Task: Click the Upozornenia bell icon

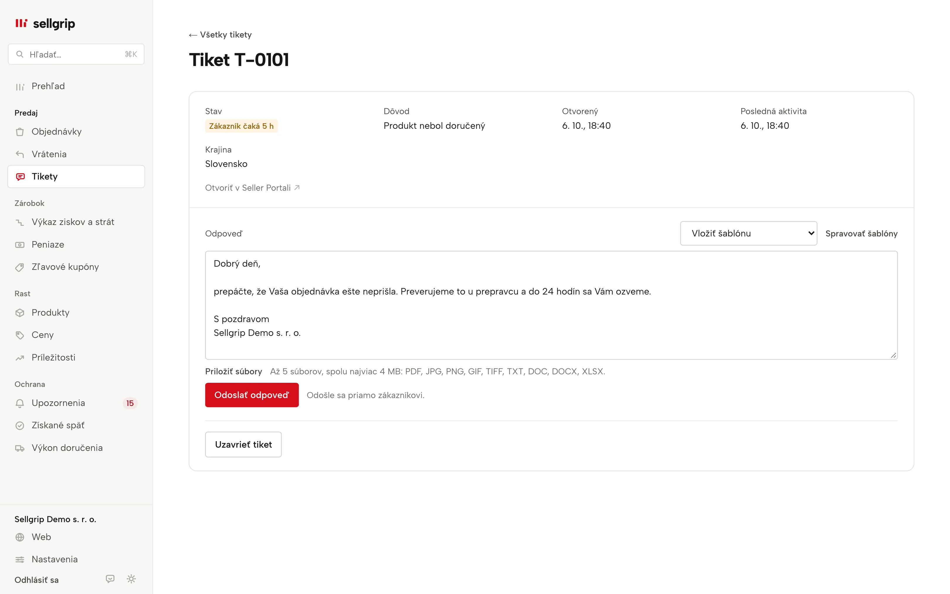Action: tap(20, 403)
